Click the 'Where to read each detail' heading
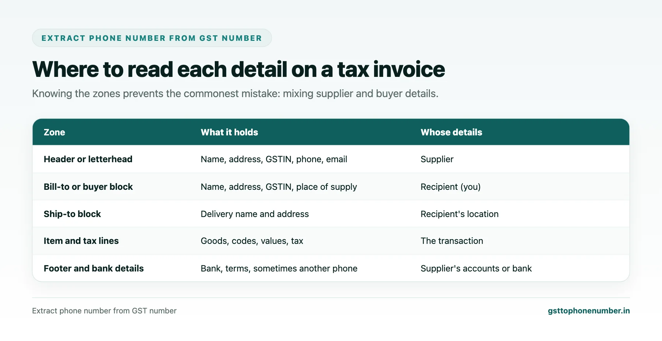 click(238, 69)
